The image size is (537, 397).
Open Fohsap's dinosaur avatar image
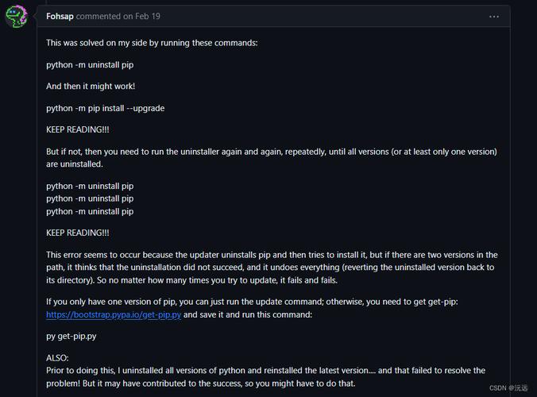16,16
